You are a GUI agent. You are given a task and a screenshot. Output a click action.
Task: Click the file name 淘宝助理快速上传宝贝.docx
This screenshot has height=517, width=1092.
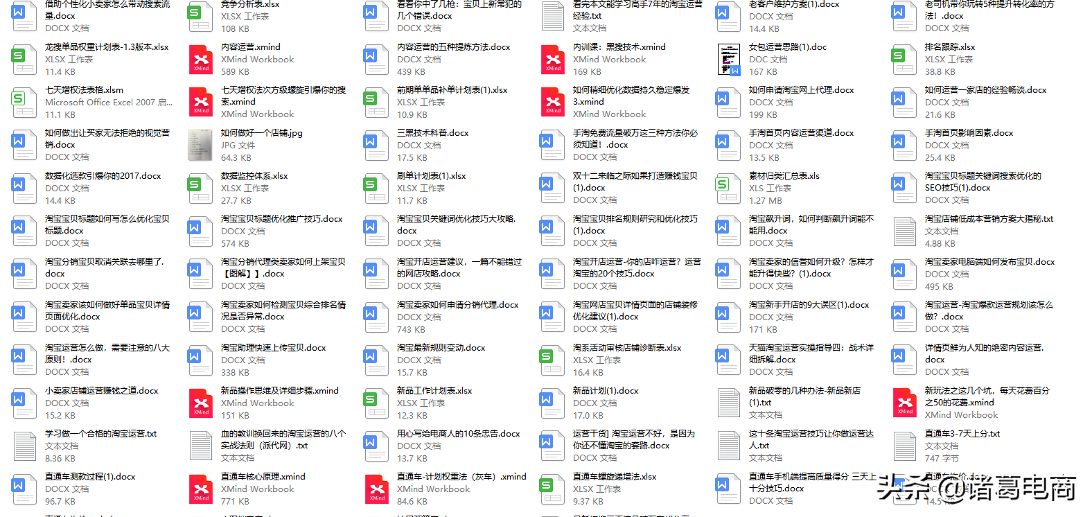[273, 348]
